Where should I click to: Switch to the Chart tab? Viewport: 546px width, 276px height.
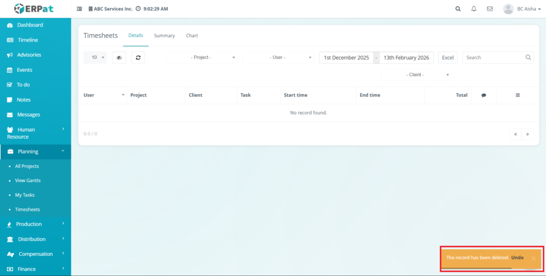tap(192, 36)
